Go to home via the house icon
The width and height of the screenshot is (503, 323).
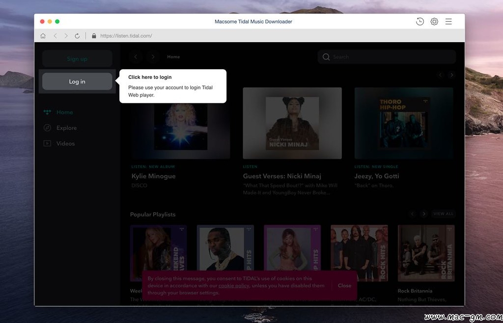click(43, 36)
